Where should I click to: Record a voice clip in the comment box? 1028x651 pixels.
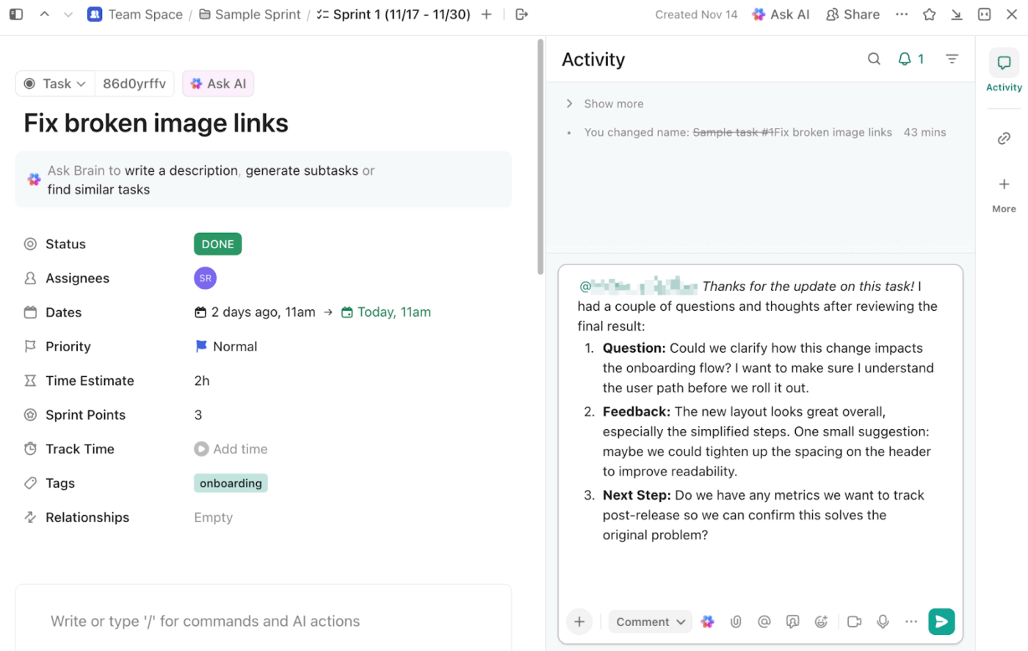click(882, 621)
